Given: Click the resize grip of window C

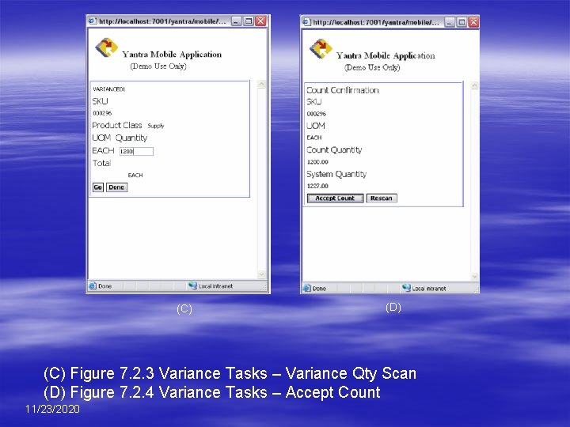Looking at the screenshot, I should tap(264, 289).
